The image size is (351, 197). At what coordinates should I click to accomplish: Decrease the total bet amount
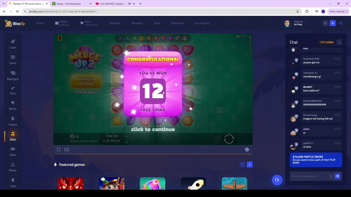126,142
